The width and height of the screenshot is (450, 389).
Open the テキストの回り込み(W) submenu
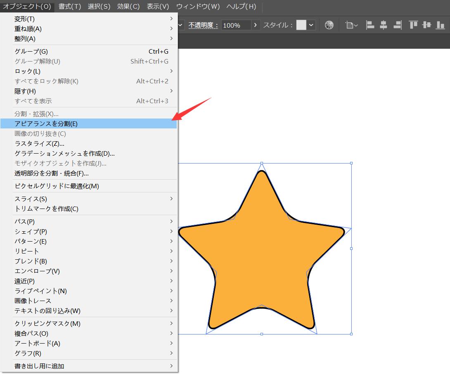[89, 311]
